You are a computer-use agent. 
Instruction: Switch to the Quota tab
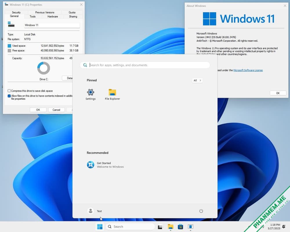tap(72, 12)
